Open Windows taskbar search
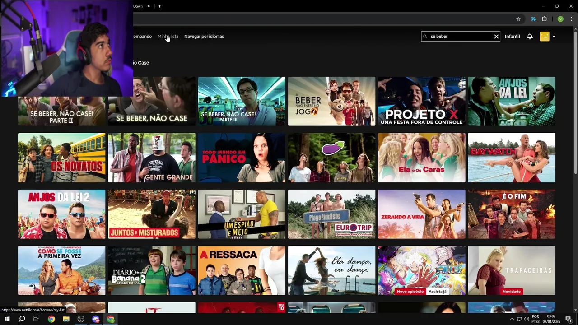 (x=22, y=319)
